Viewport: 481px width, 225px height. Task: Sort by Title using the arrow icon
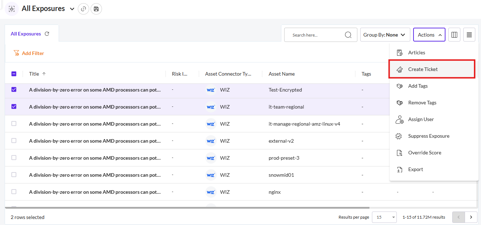(x=44, y=74)
